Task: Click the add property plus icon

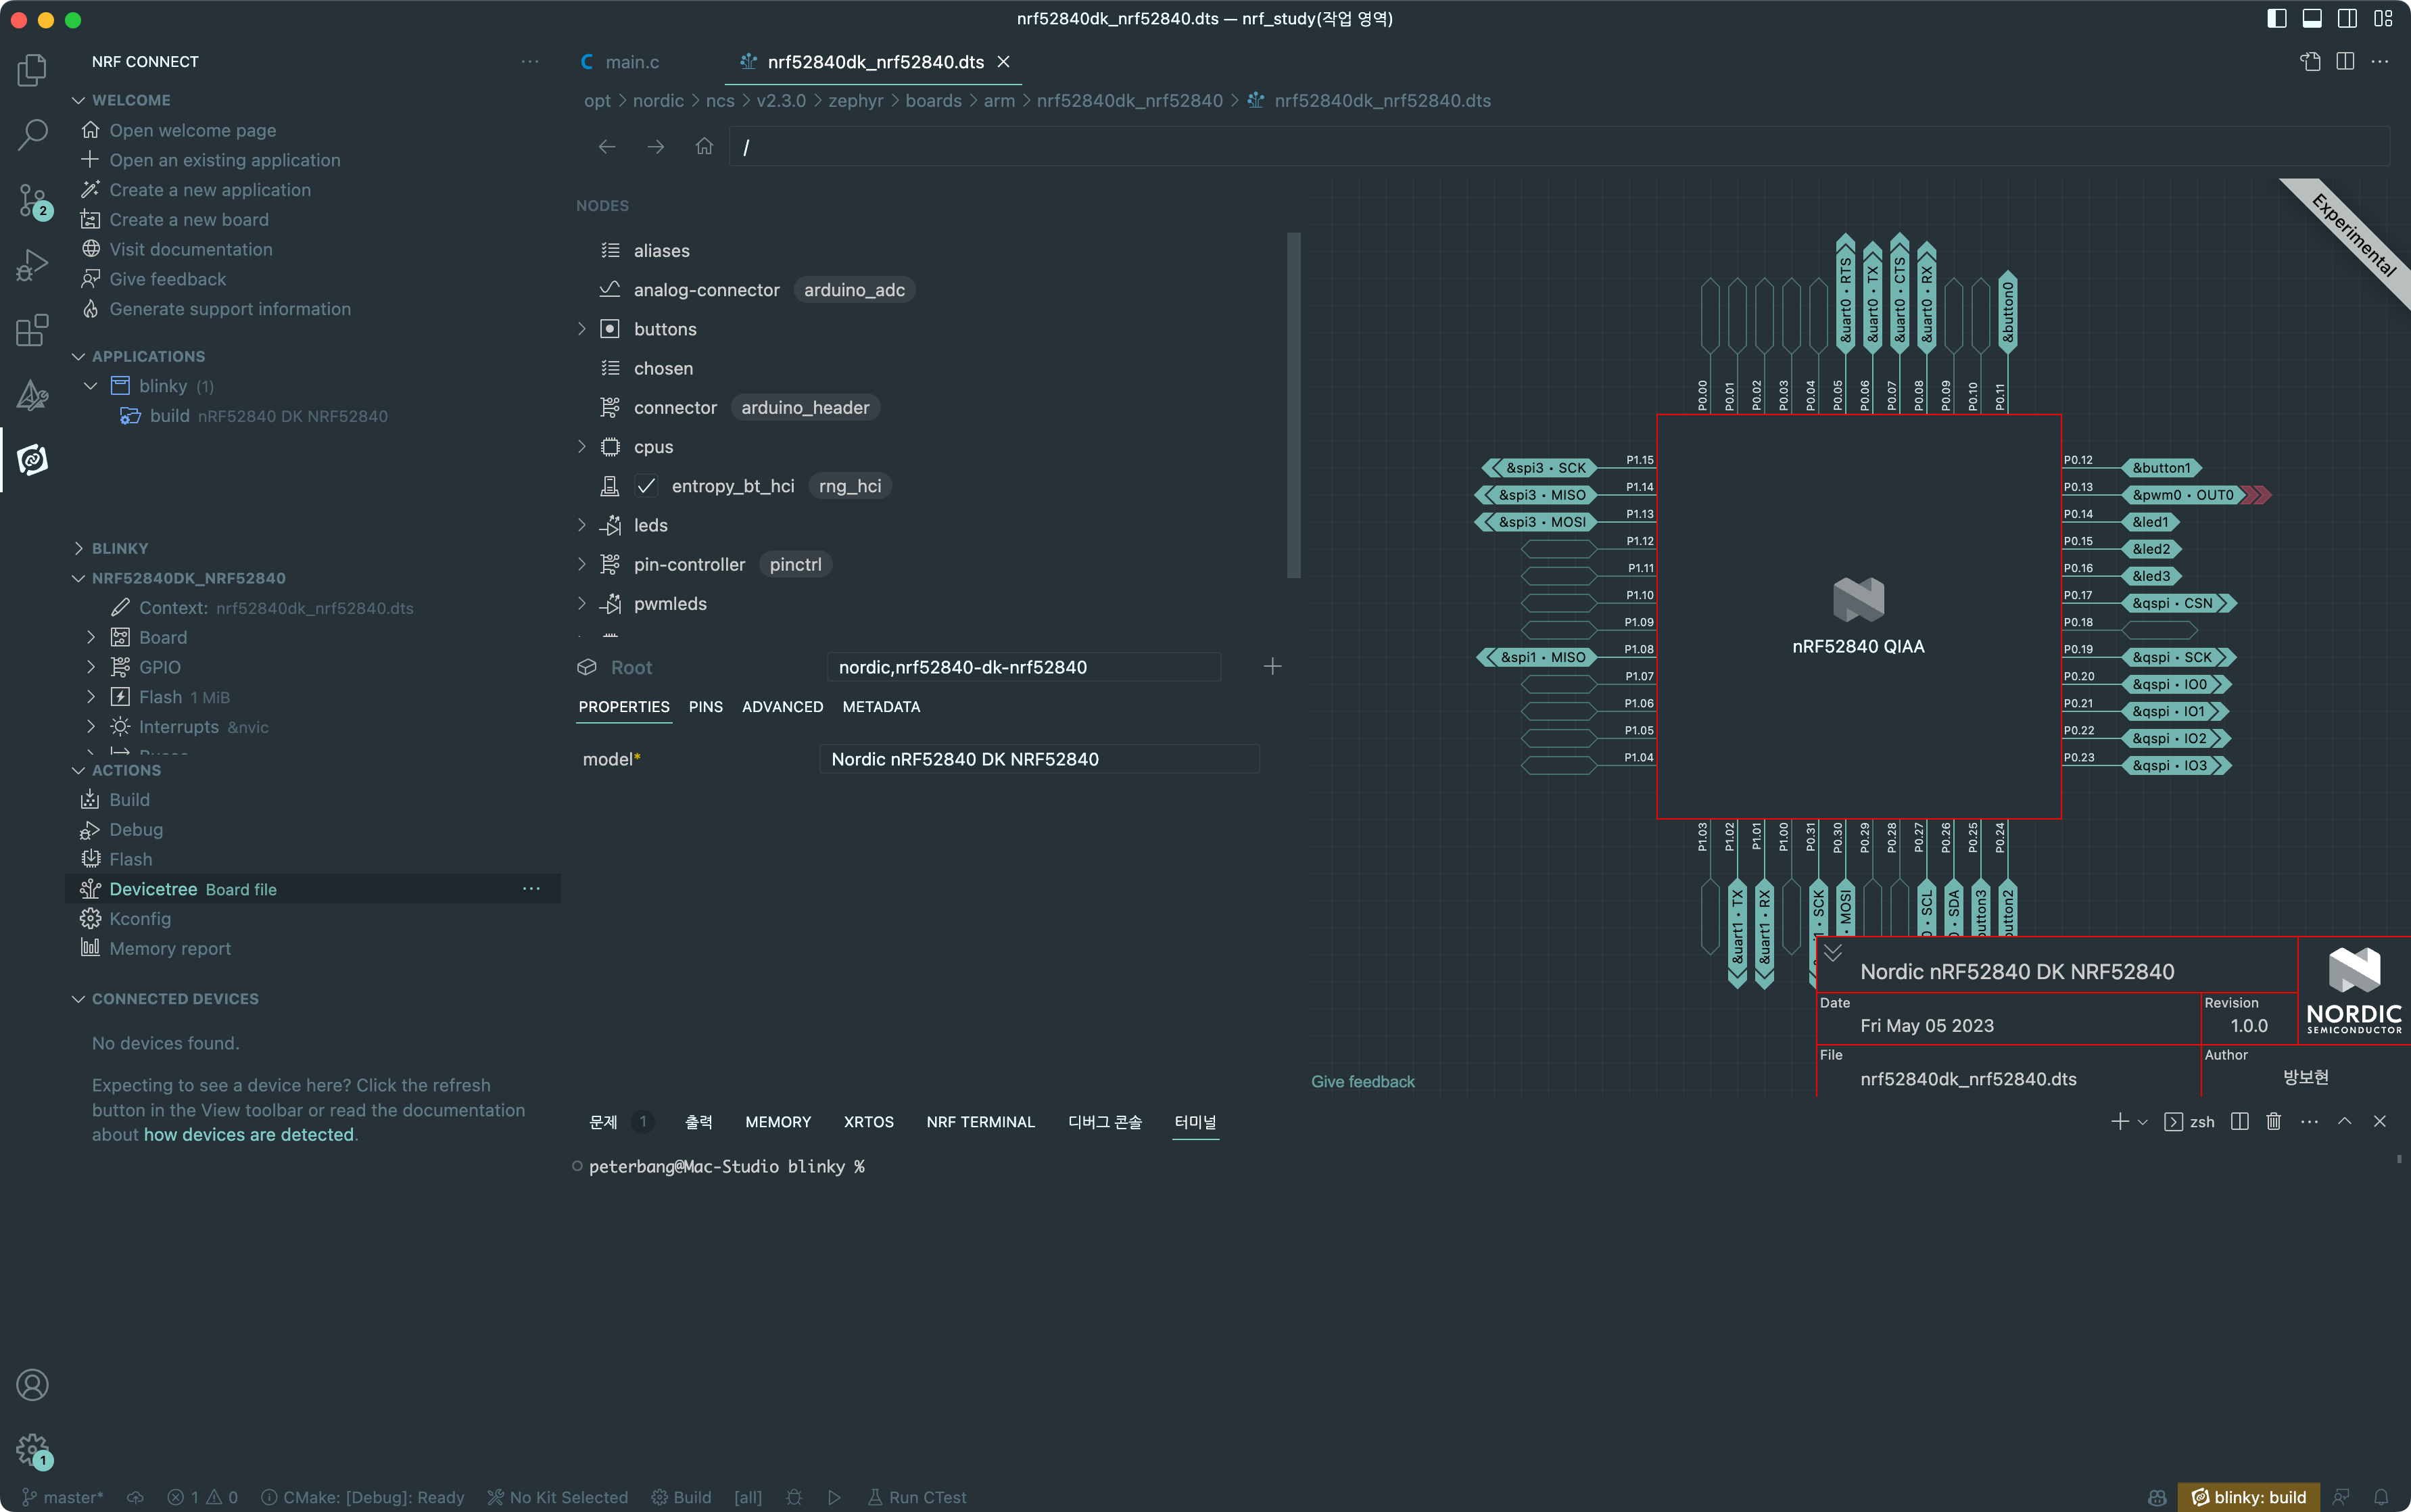Action: coord(1272,667)
